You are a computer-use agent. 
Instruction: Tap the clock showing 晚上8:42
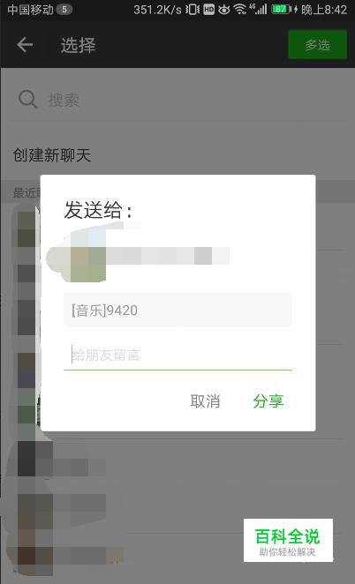point(324,10)
